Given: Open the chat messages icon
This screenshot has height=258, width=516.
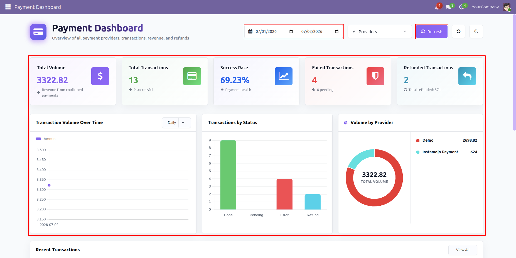Looking at the screenshot, I should click(449, 7).
